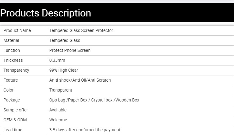
Task: Click the 0.33mm thickness value
Action: click(57, 60)
